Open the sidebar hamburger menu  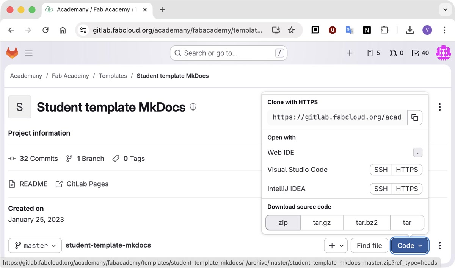[x=29, y=53]
